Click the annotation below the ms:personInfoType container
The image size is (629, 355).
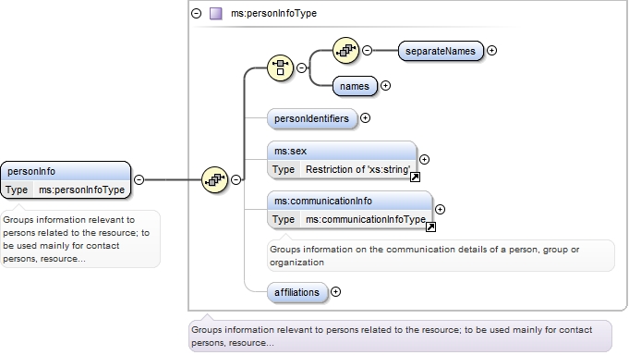pyautogui.click(x=392, y=337)
